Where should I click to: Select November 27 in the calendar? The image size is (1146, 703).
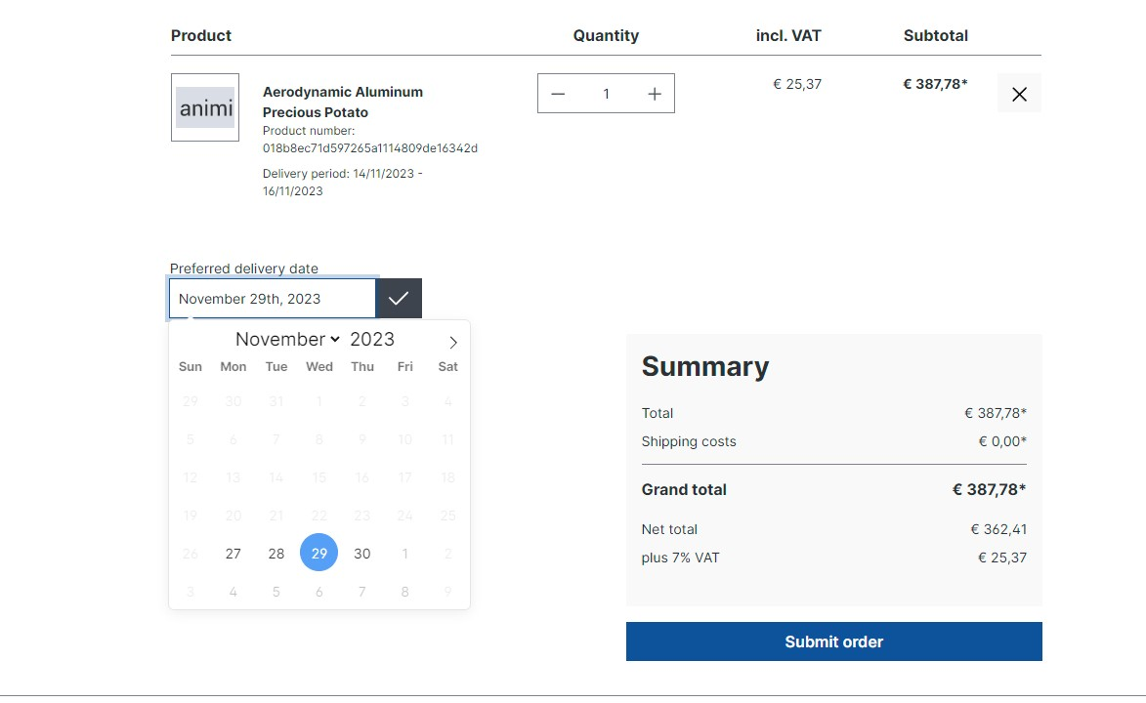233,553
